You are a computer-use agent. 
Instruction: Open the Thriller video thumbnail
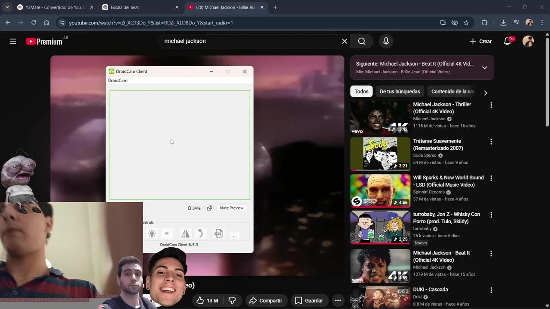(x=380, y=118)
